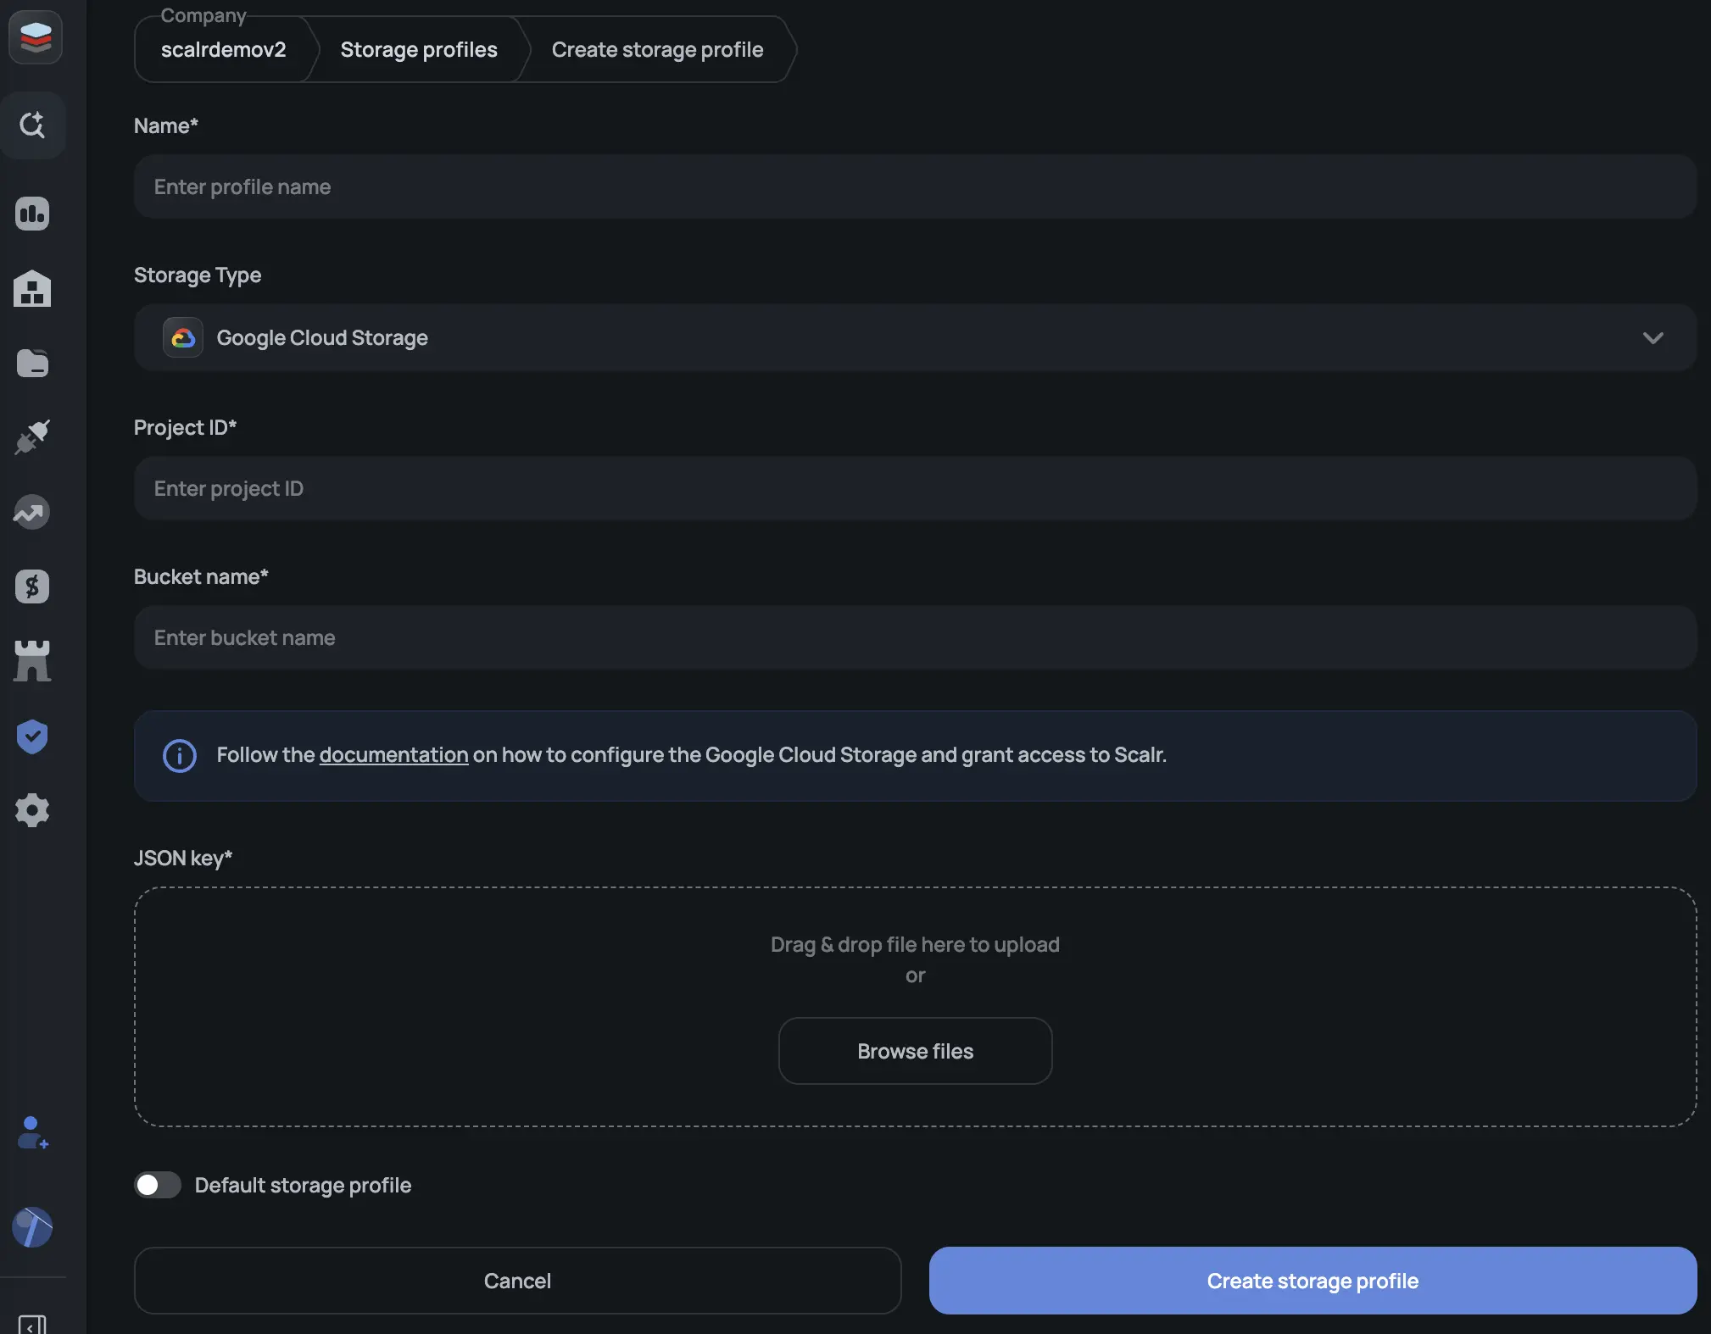1711x1334 pixels.
Task: Open the integrations plug icon
Action: pyautogui.click(x=32, y=437)
